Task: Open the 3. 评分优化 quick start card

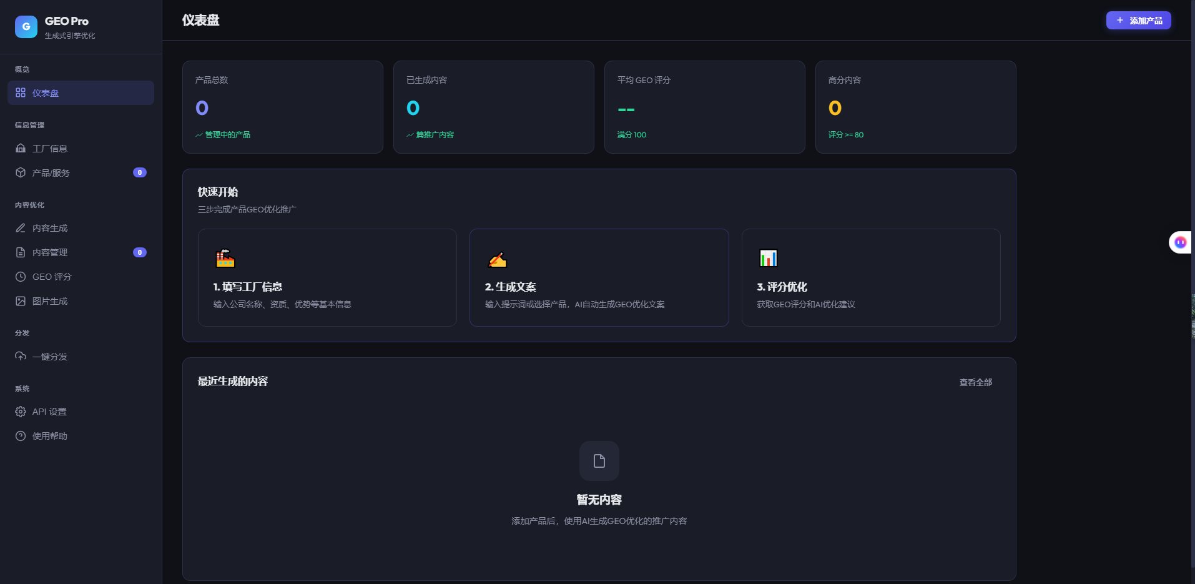Action: (871, 277)
